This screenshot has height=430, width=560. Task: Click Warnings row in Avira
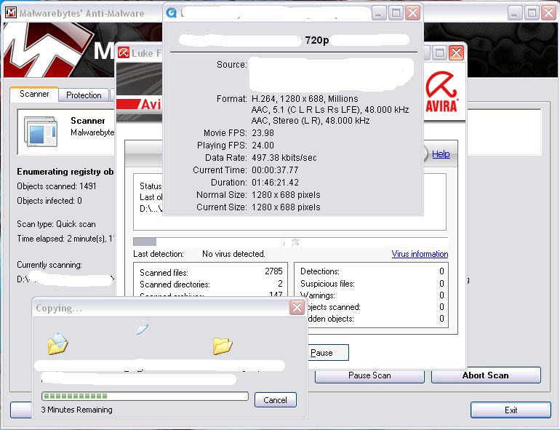372,295
